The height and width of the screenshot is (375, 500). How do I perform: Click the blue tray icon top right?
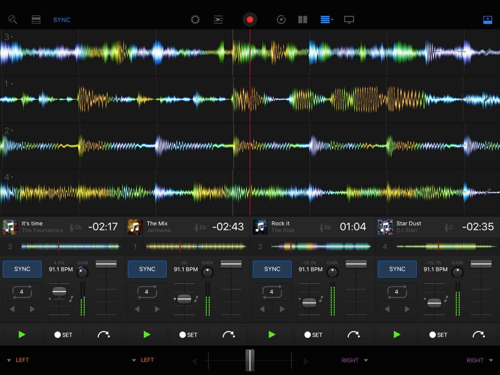[487, 20]
